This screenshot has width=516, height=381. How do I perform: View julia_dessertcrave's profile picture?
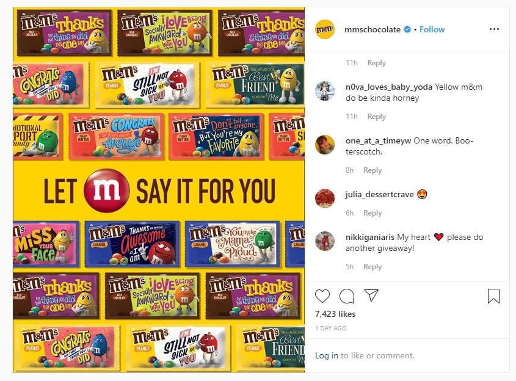pos(324,198)
